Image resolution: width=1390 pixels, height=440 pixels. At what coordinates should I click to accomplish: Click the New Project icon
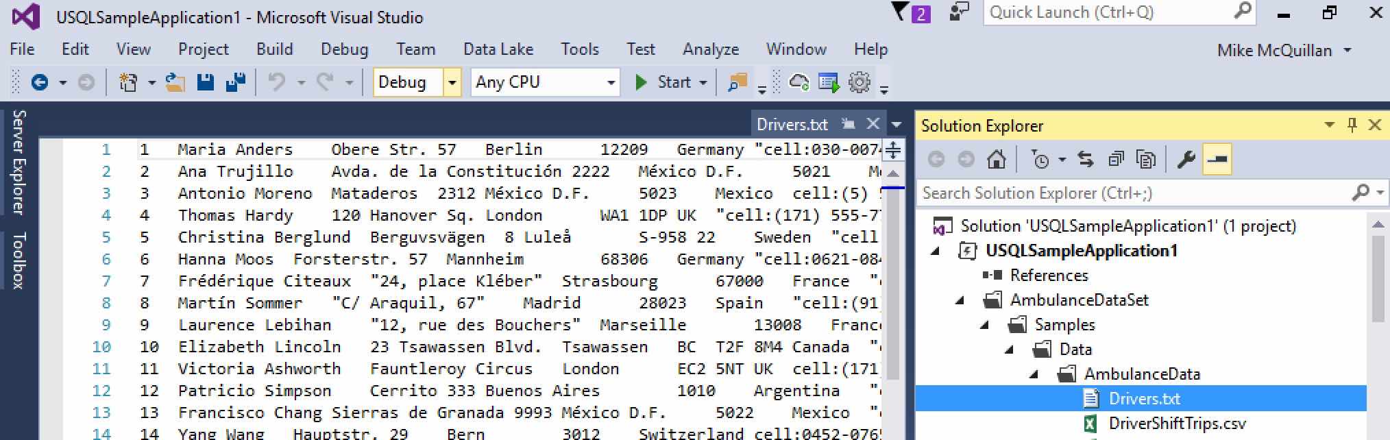point(128,83)
